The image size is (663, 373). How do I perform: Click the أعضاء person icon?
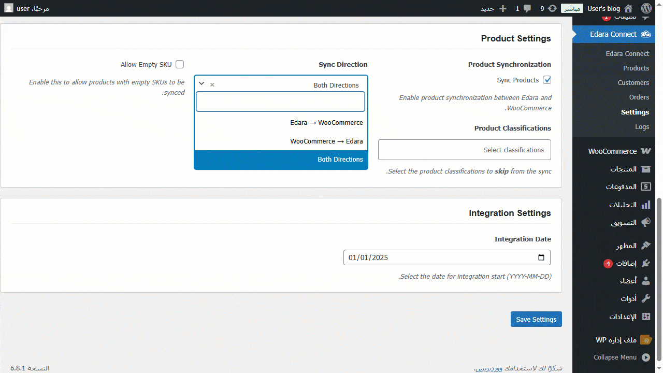point(645,281)
